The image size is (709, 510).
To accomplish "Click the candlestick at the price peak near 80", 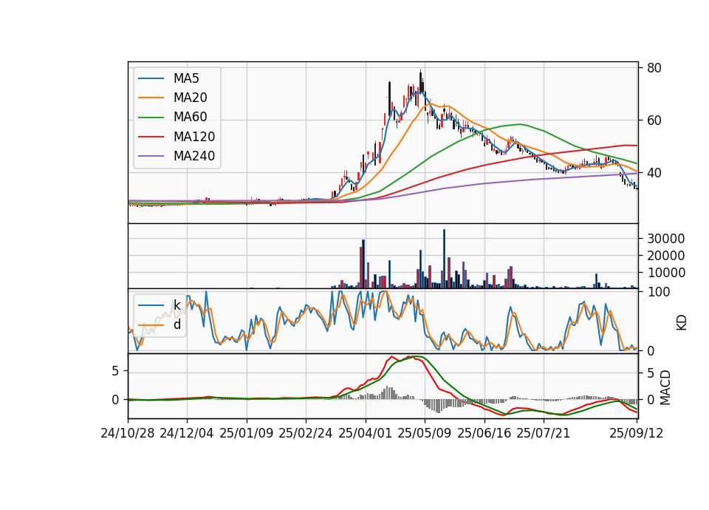I will pyautogui.click(x=420, y=81).
